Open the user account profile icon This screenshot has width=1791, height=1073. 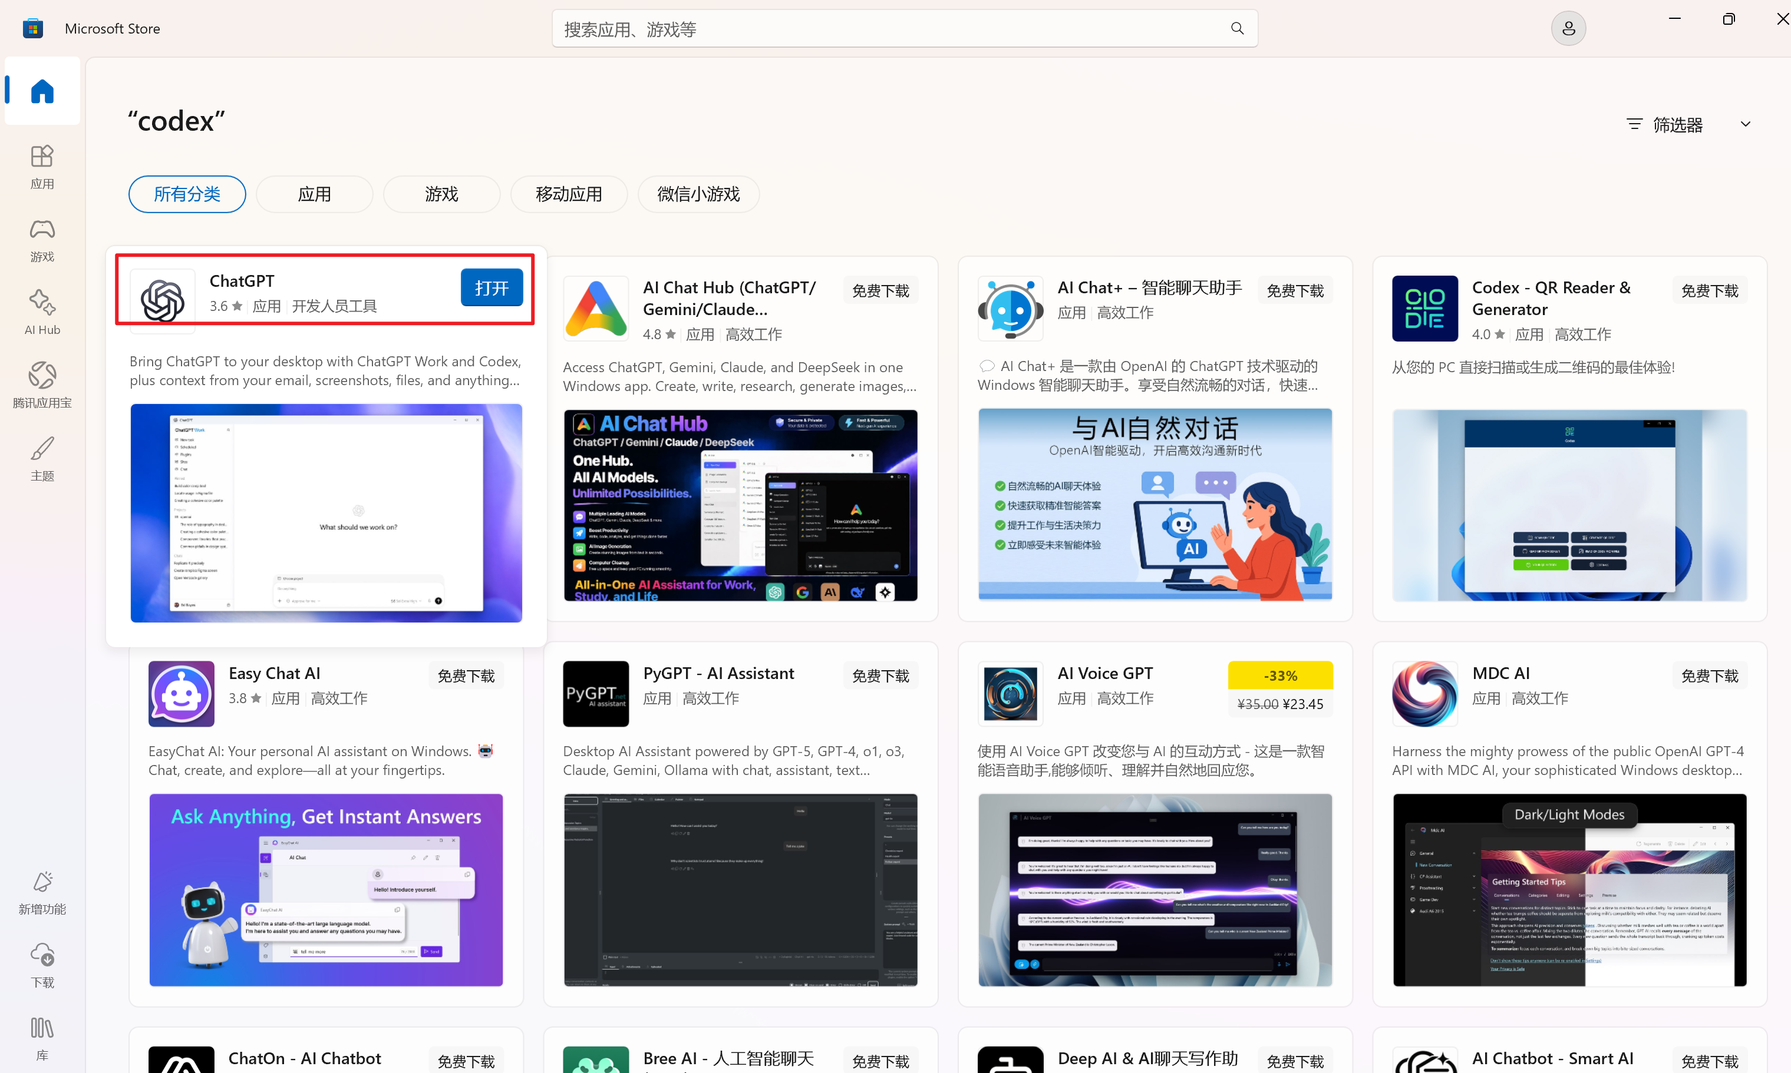(x=1568, y=28)
